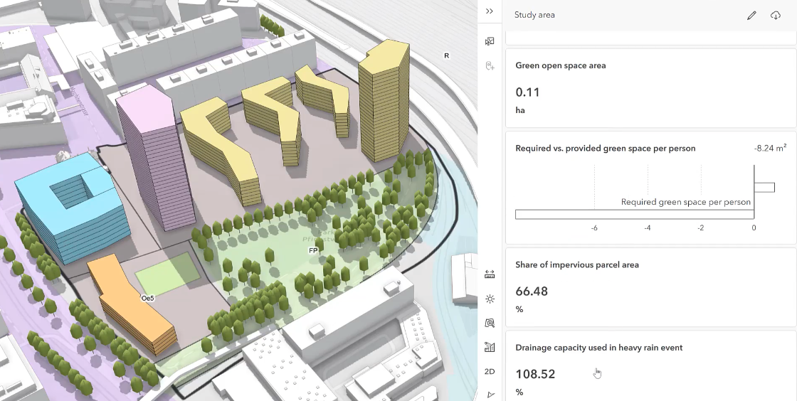
Task: Open the daylight sun settings
Action: [x=490, y=299]
